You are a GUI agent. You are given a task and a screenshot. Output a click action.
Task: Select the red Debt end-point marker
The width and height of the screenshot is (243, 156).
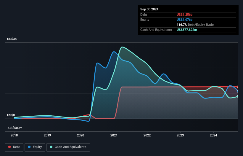coord(238,87)
